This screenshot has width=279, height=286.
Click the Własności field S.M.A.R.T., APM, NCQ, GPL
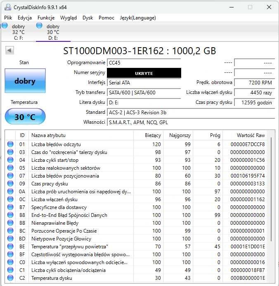point(191,122)
